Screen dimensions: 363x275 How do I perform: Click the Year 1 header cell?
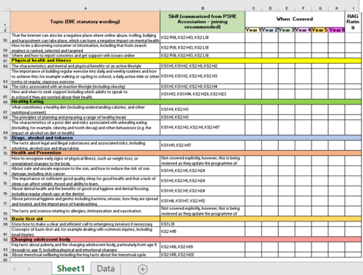pyautogui.click(x=253, y=30)
